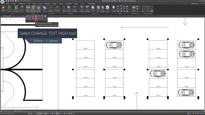The image size is (205, 115).
Task: Select the Text on Line tool
Action: pyautogui.click(x=22, y=9)
